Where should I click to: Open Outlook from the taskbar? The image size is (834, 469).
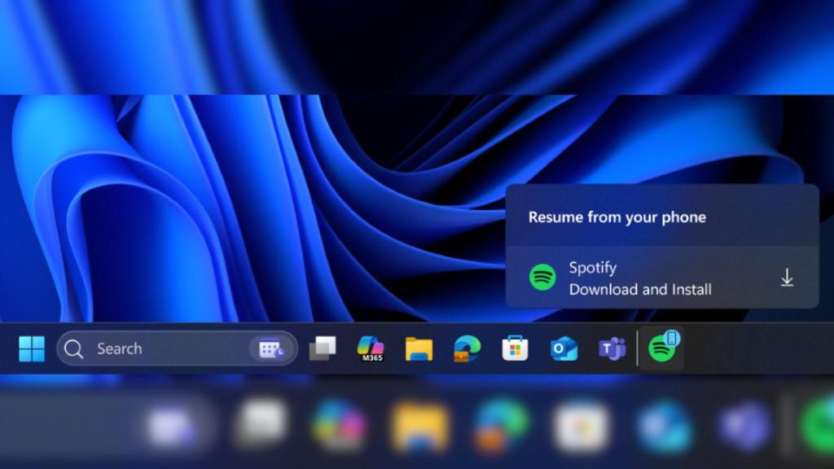564,348
